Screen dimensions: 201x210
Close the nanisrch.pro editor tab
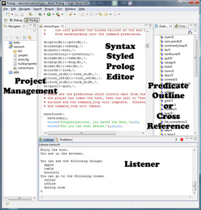[x=62, y=26]
